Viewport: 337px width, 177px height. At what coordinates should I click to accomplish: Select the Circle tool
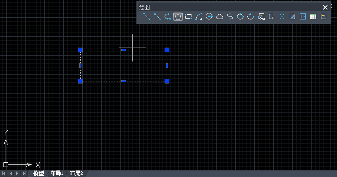coord(209,17)
